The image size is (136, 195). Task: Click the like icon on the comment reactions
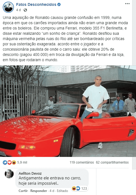pos(78,188)
